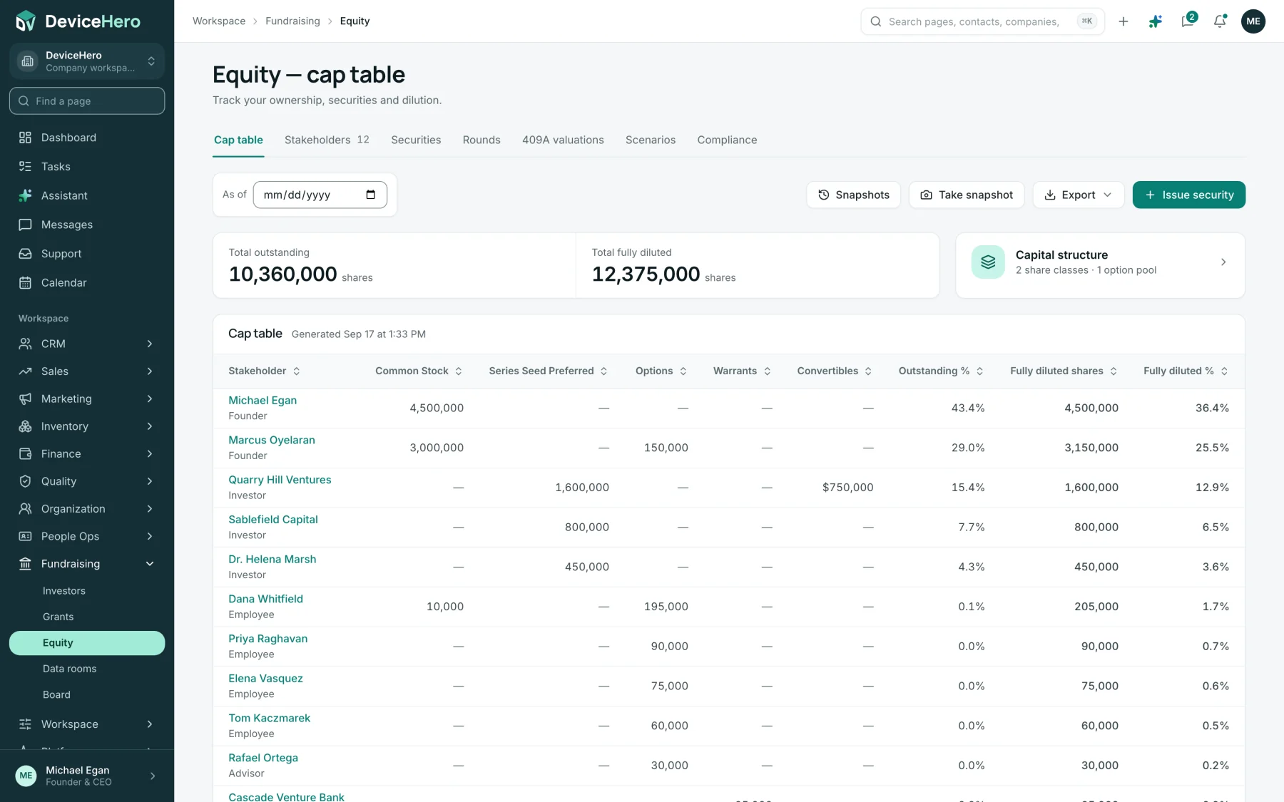
Task: Open Quarry Hill Ventures stakeholder link
Action: (280, 480)
